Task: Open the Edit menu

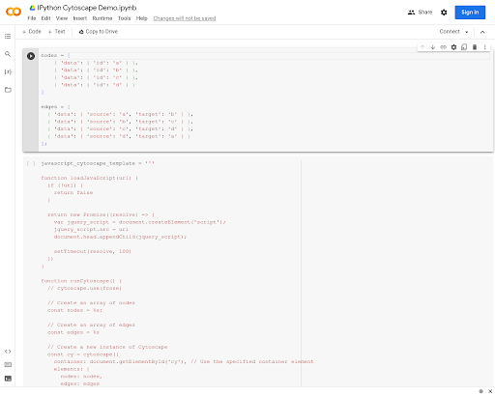Action: pos(45,18)
